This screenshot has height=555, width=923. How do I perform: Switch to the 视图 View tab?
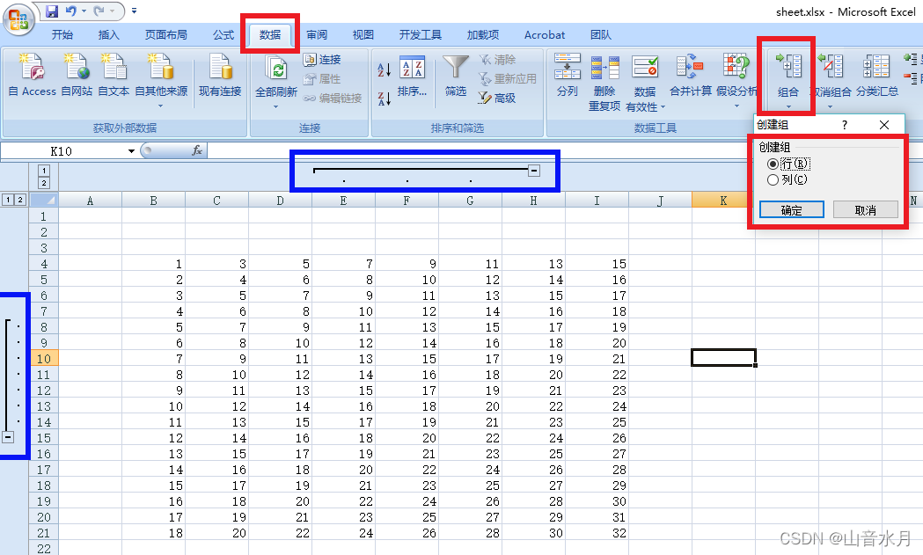[x=363, y=34]
